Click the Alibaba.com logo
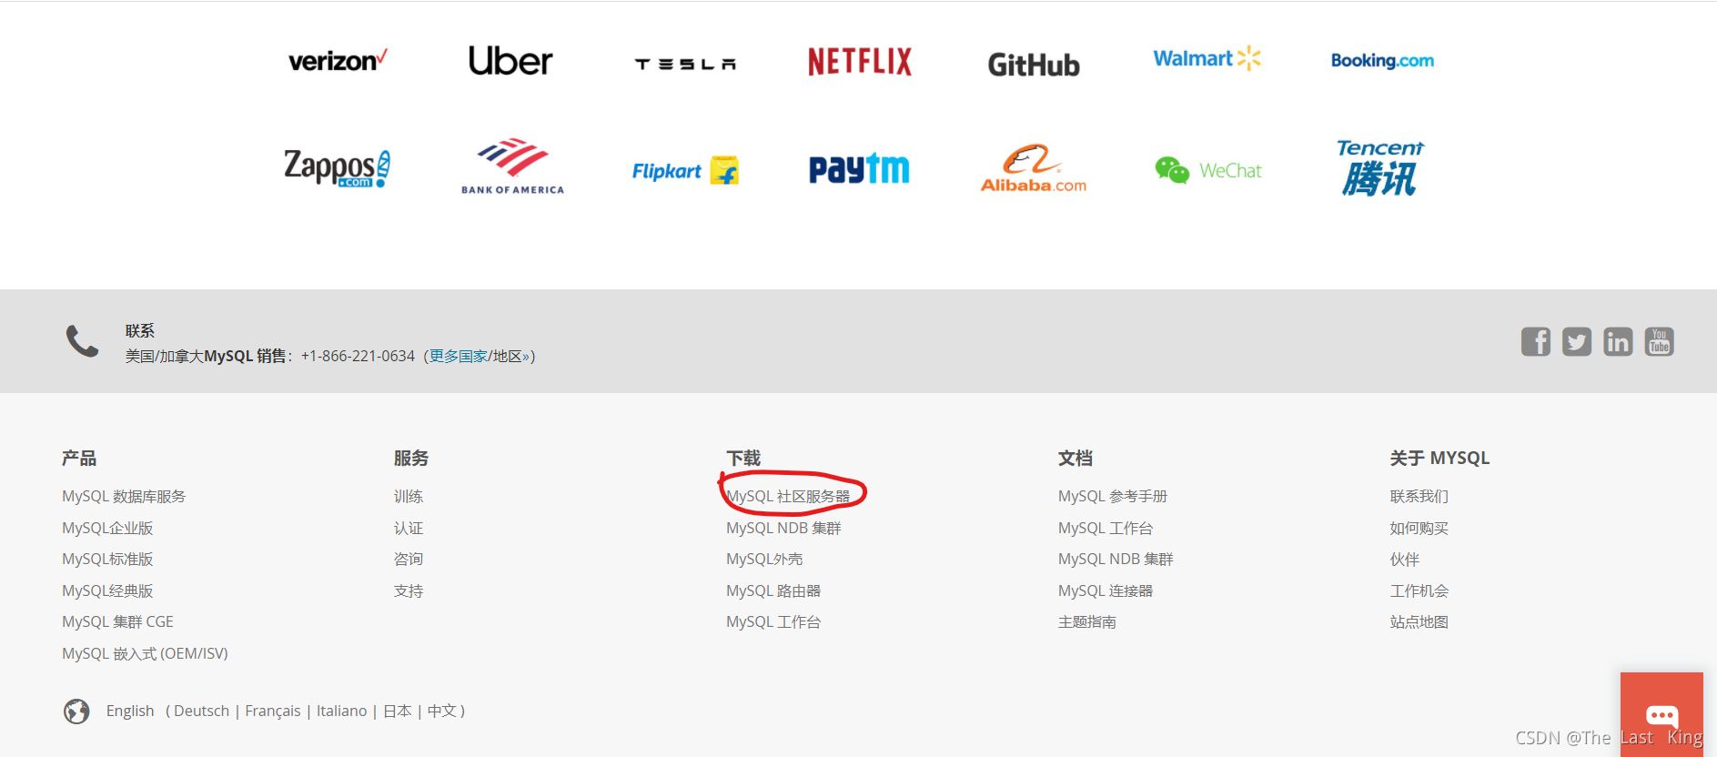 (x=1034, y=168)
